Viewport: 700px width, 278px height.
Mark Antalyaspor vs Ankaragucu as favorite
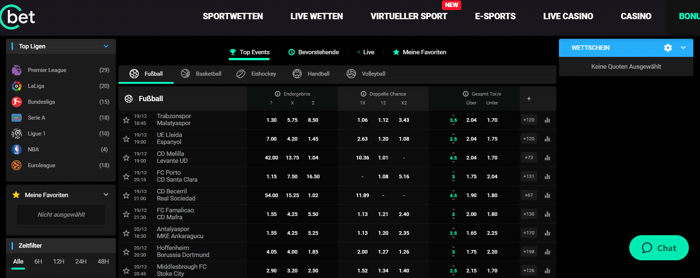click(126, 233)
